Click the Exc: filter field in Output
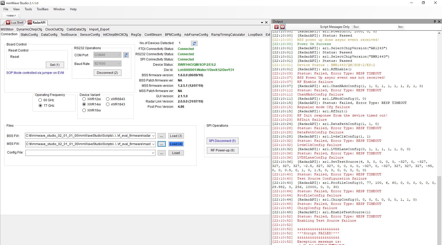 (378, 27)
